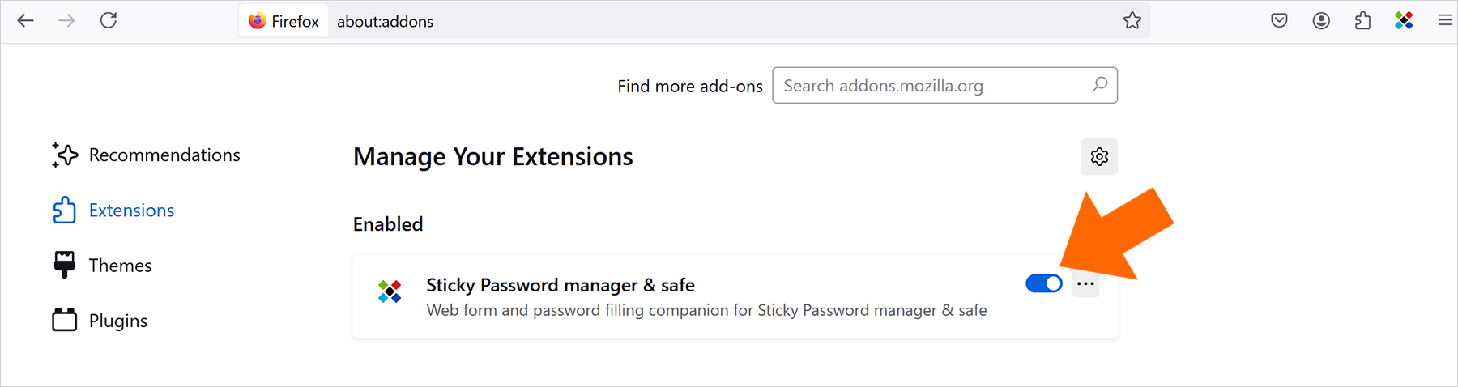Click the forward navigation arrow
Image resolution: width=1458 pixels, height=387 pixels.
(67, 21)
